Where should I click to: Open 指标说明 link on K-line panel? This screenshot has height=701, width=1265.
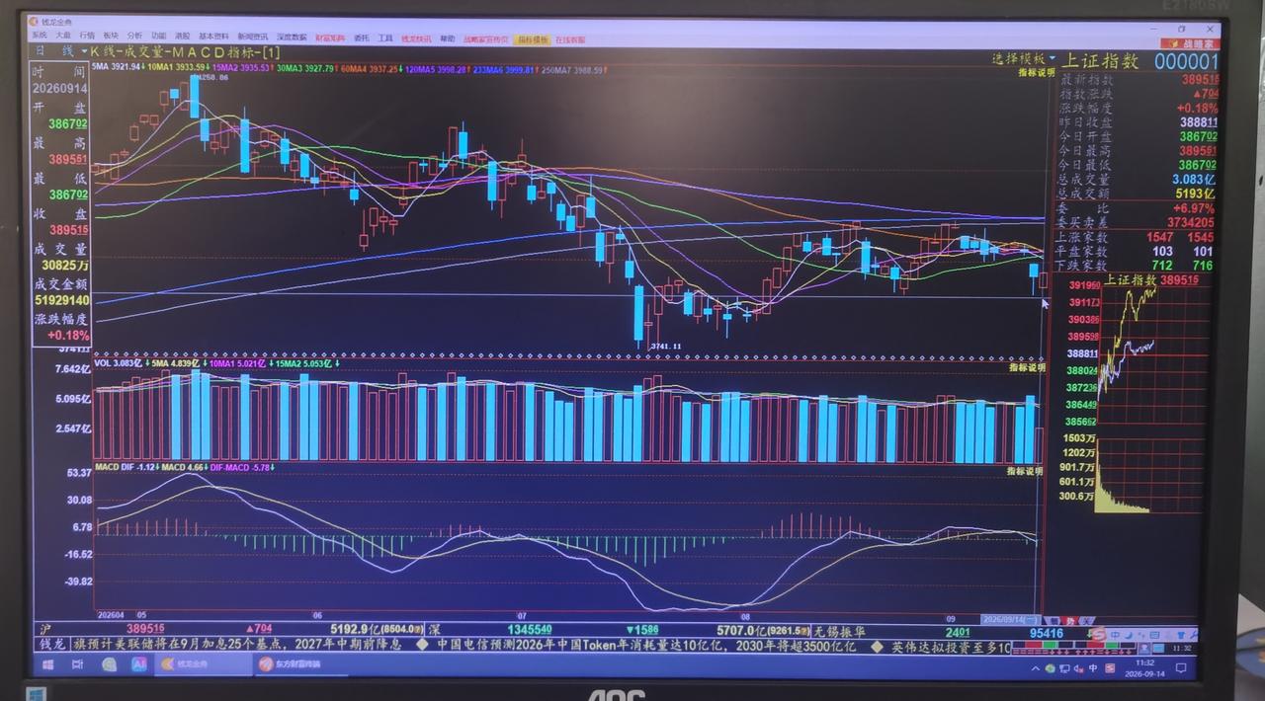point(1038,72)
